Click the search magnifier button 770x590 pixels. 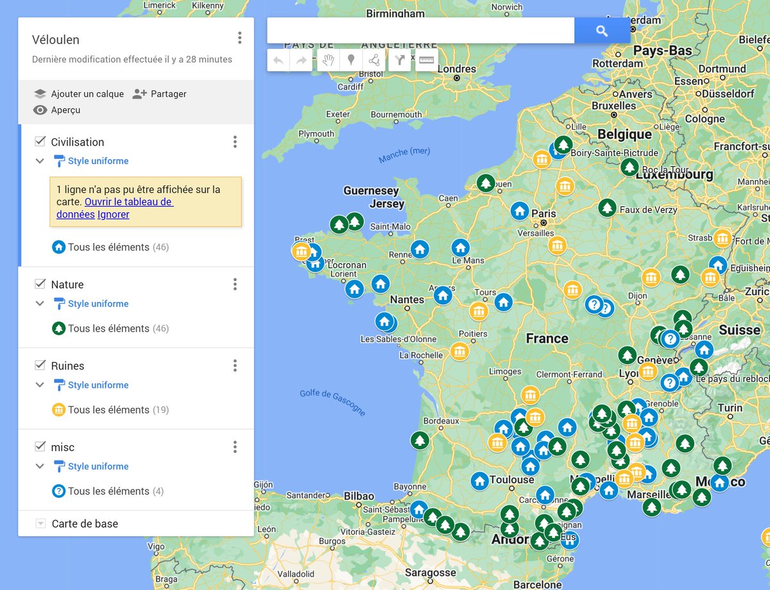tap(602, 30)
